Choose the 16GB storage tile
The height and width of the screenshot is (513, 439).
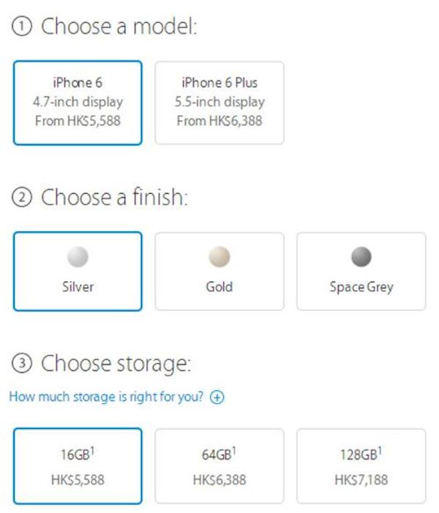[78, 466]
